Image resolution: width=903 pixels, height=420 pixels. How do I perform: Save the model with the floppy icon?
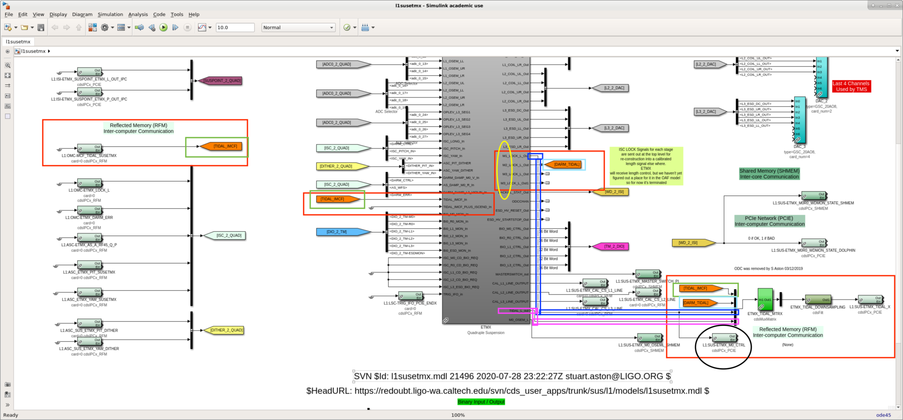(41, 27)
